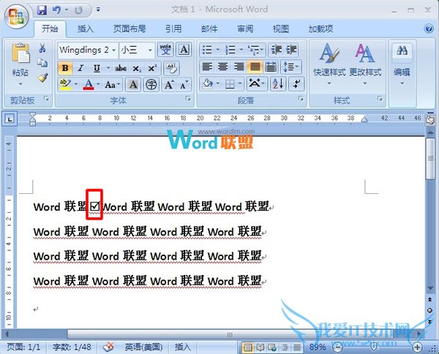Switch to the 插入 tab
Viewport: 439px width, 354px height.
coord(86,29)
